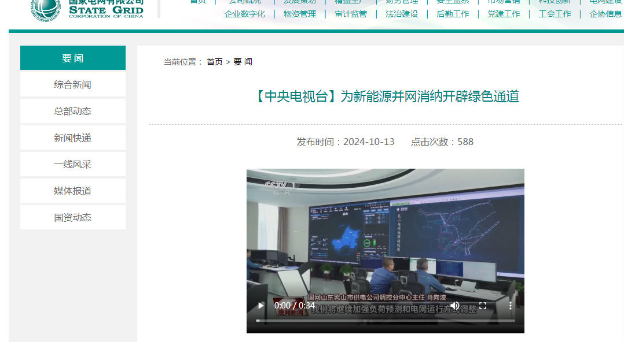Click the view count 点击次数：588
The image size is (624, 342).
pyautogui.click(x=442, y=142)
